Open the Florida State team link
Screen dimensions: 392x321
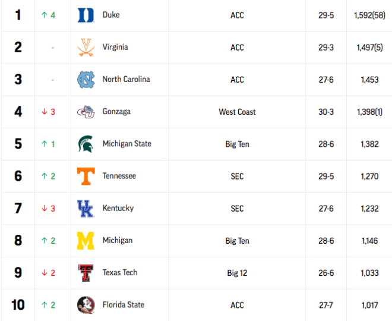pyautogui.click(x=124, y=305)
